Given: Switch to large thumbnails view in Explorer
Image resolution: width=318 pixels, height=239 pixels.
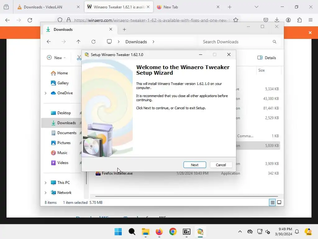Looking at the screenshot, I should (279, 202).
